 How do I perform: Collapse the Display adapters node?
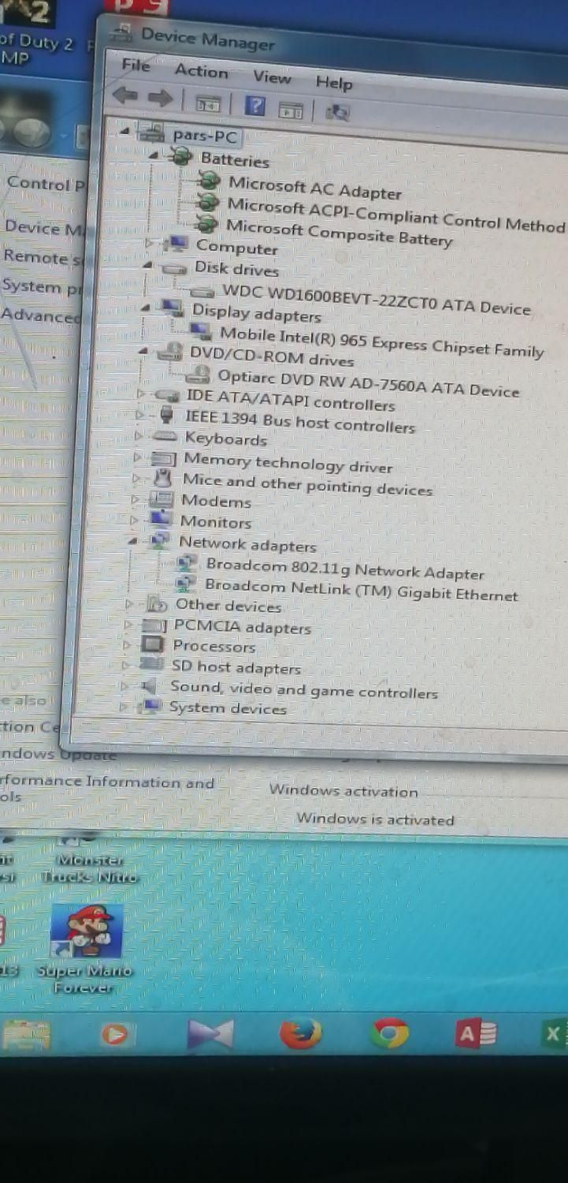pyautogui.click(x=146, y=308)
